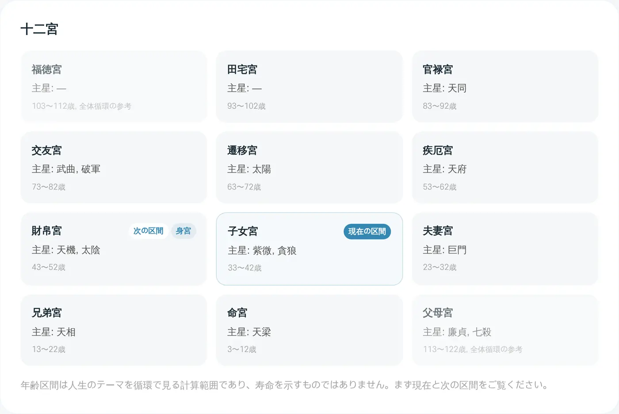
Task: Click 主星: 武曲, 破軍 text
Action: (x=66, y=169)
